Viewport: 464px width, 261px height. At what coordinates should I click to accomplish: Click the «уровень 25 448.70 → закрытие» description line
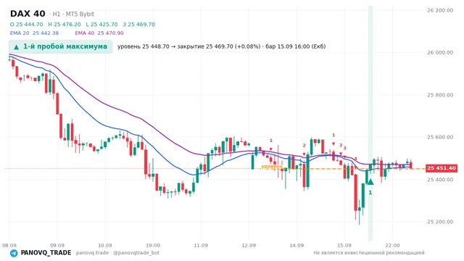222,46
